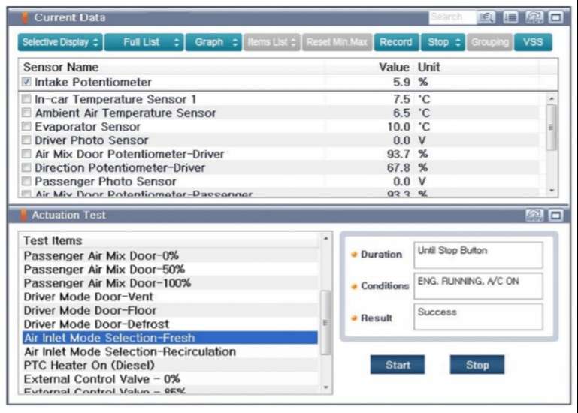Click the capture icon in Actuation Test header
This screenshot has width=578, height=413.
534,216
